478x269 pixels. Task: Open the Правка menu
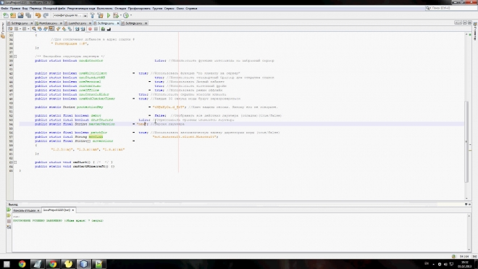click(x=14, y=9)
